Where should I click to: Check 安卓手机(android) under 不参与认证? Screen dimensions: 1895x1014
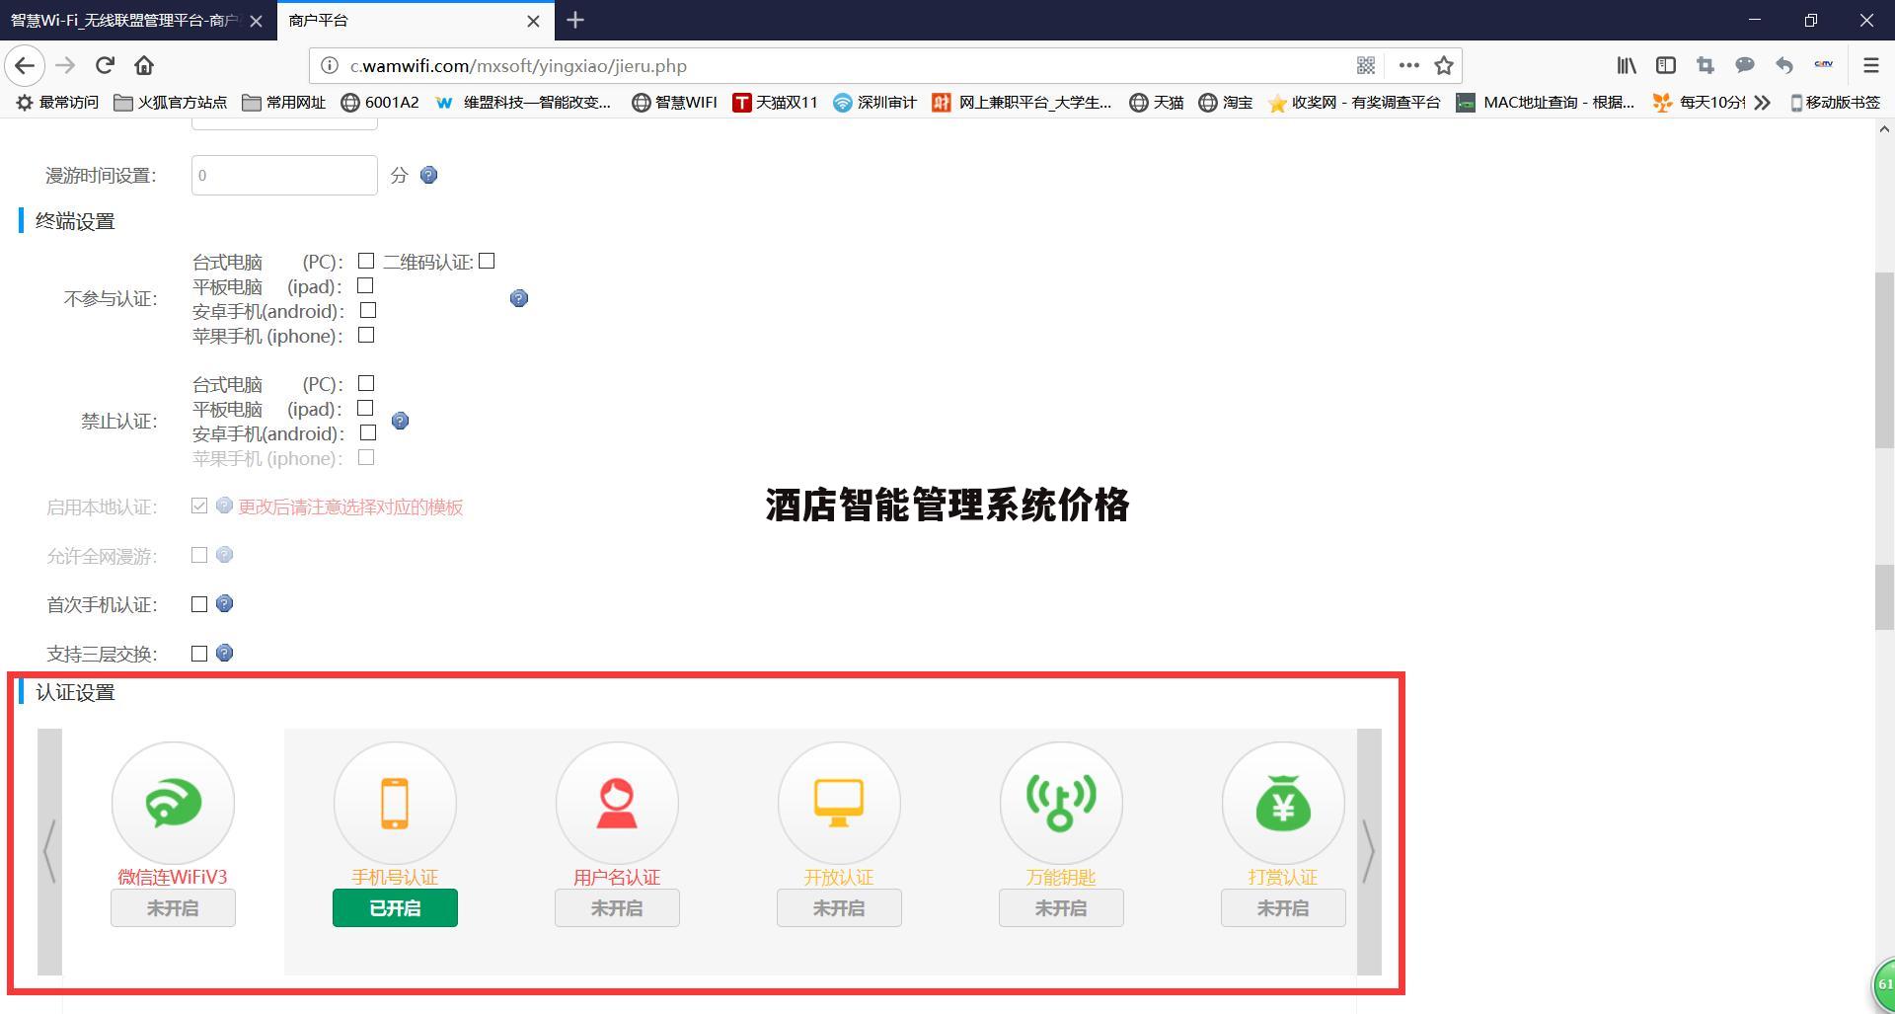point(368,310)
